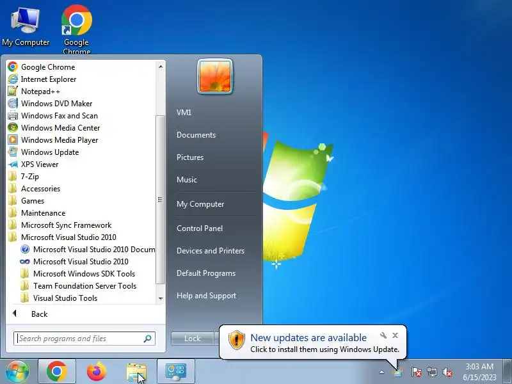Click the Show desktop button

[507, 371]
